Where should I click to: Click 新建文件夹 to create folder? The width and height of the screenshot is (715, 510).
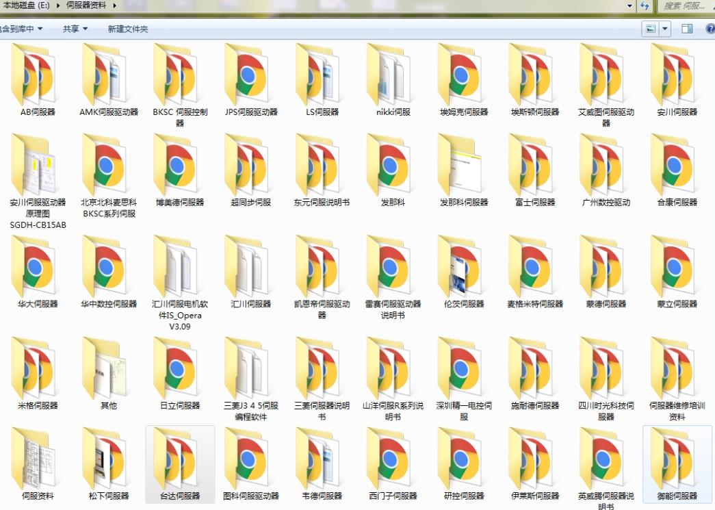click(128, 29)
